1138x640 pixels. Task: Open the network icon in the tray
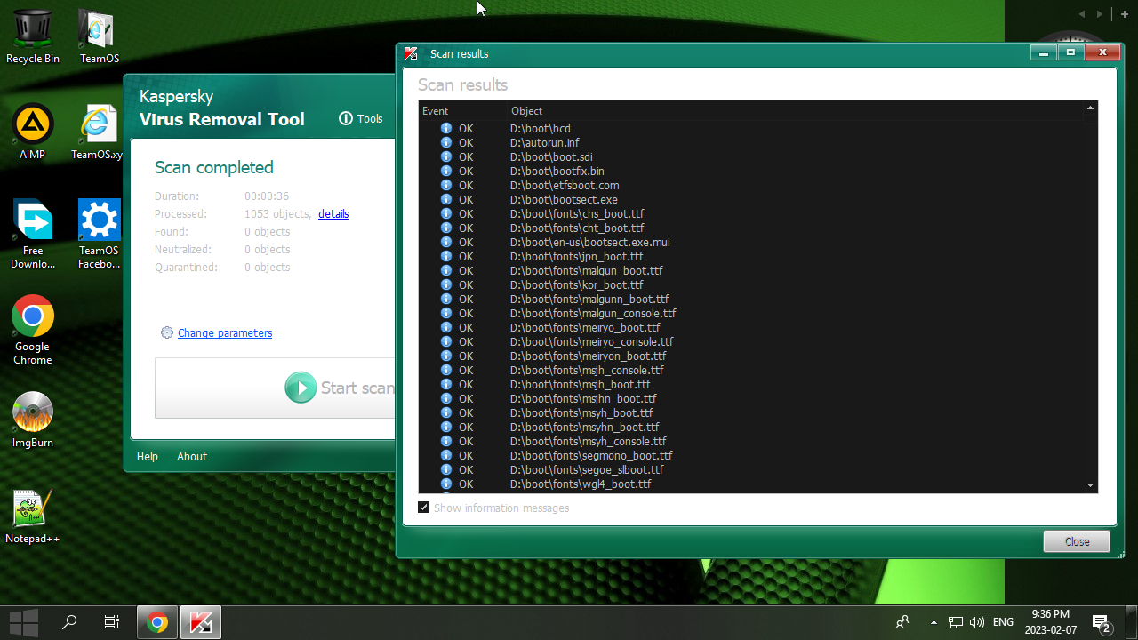pyautogui.click(x=956, y=622)
